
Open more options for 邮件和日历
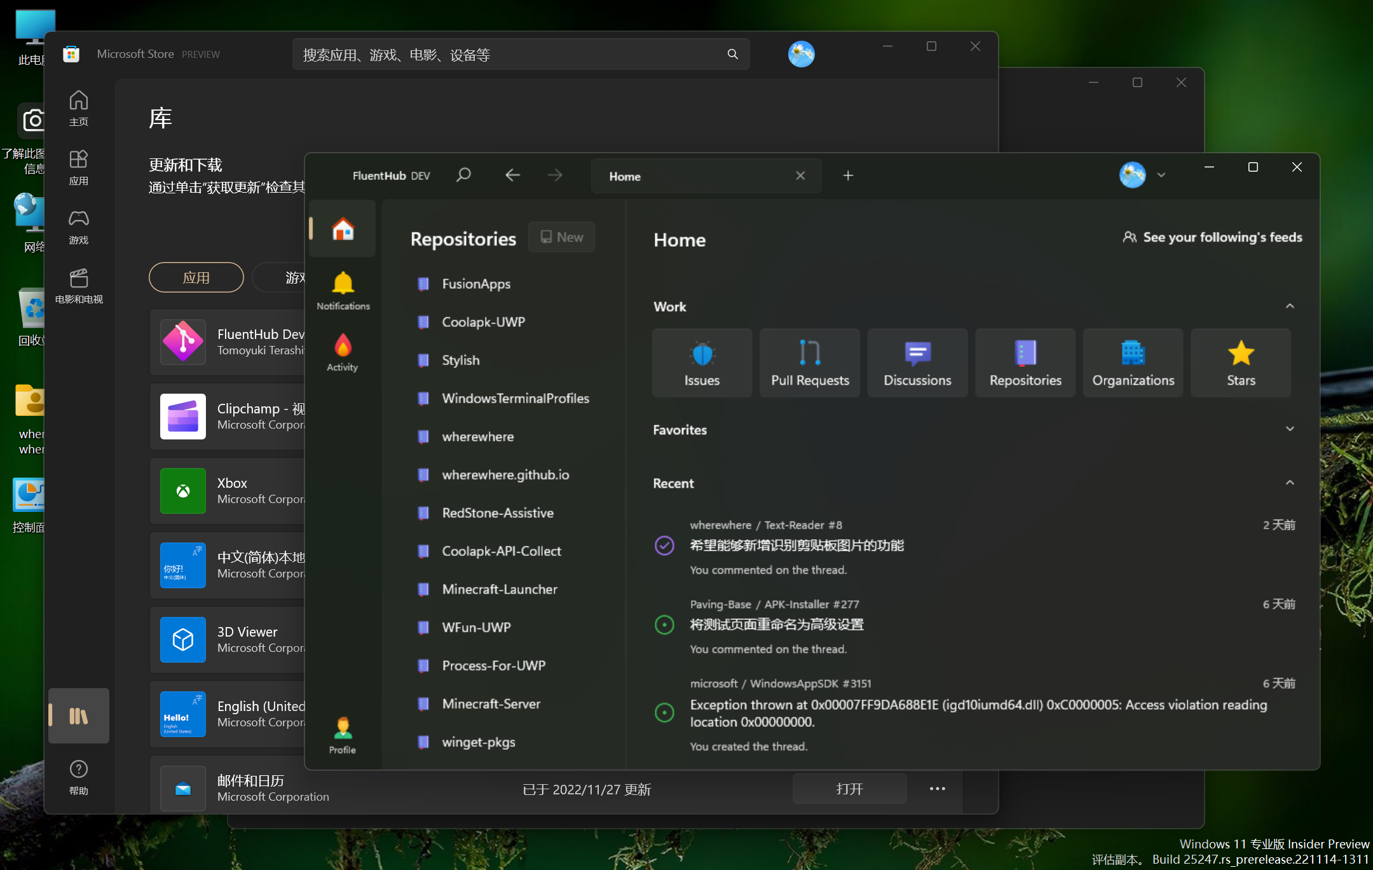[x=938, y=789]
